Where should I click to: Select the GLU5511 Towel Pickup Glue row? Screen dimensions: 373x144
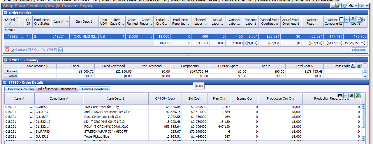(x=183, y=136)
